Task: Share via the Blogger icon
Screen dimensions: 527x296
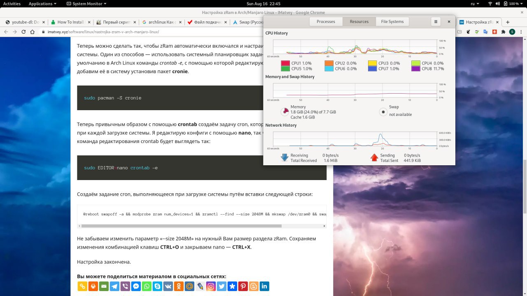Action: pos(254,286)
